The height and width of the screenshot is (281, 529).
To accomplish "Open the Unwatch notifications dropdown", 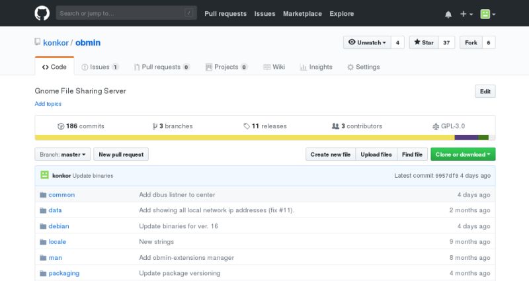I will coord(367,42).
